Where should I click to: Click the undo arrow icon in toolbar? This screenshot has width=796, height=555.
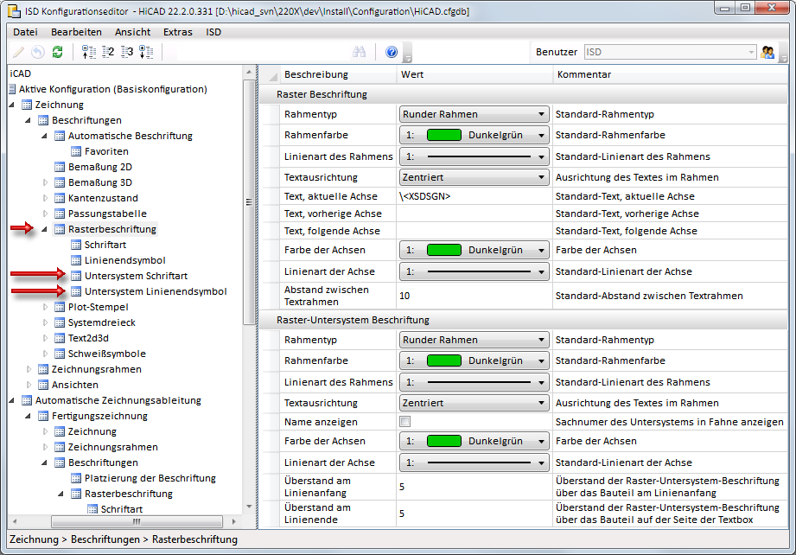(x=38, y=53)
